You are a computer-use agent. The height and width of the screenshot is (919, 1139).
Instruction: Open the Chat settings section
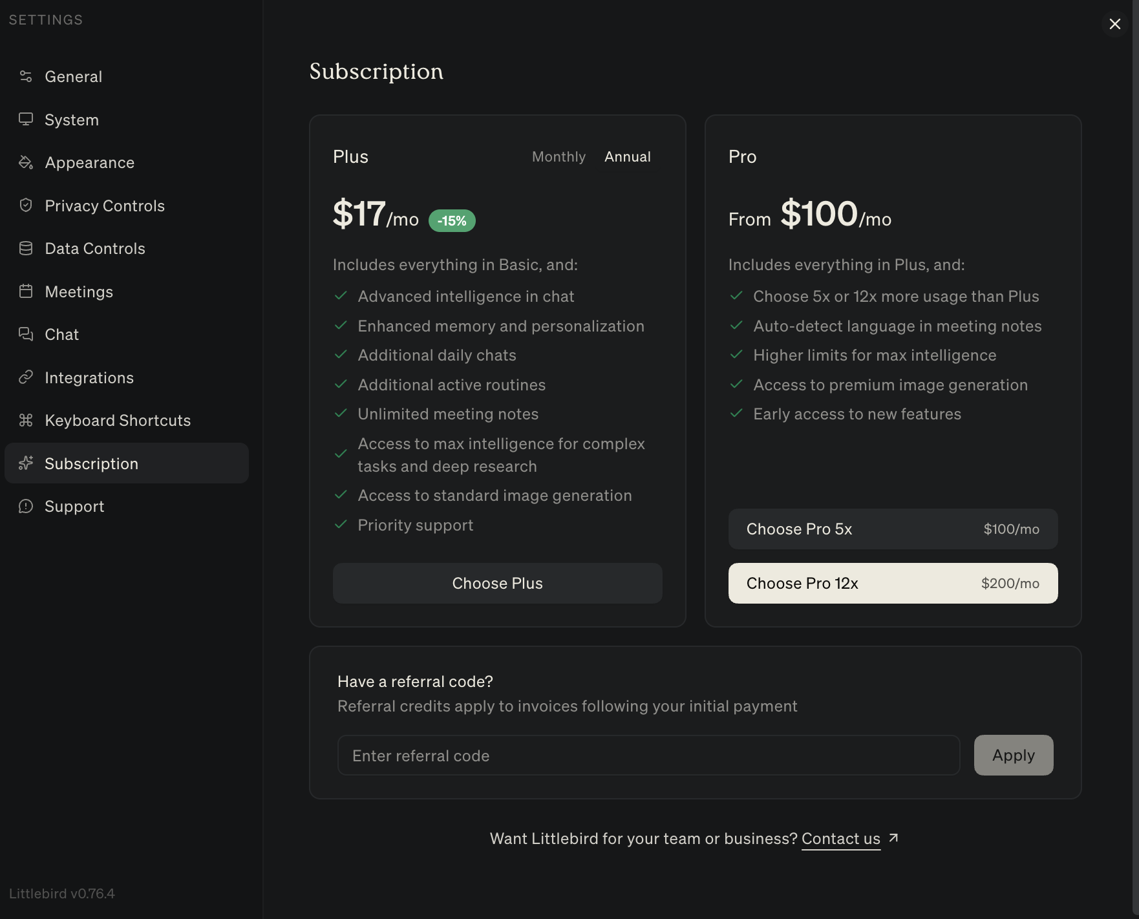pos(61,334)
